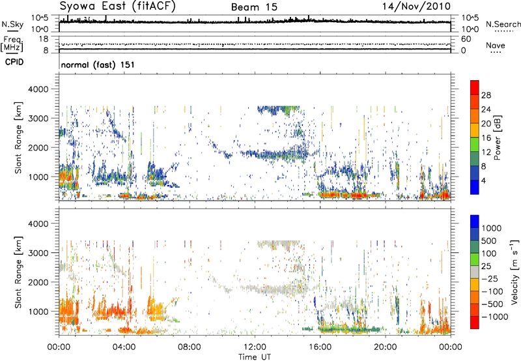Click the "1000" range tick on the power panel
521x361 pixels.
[38, 177]
